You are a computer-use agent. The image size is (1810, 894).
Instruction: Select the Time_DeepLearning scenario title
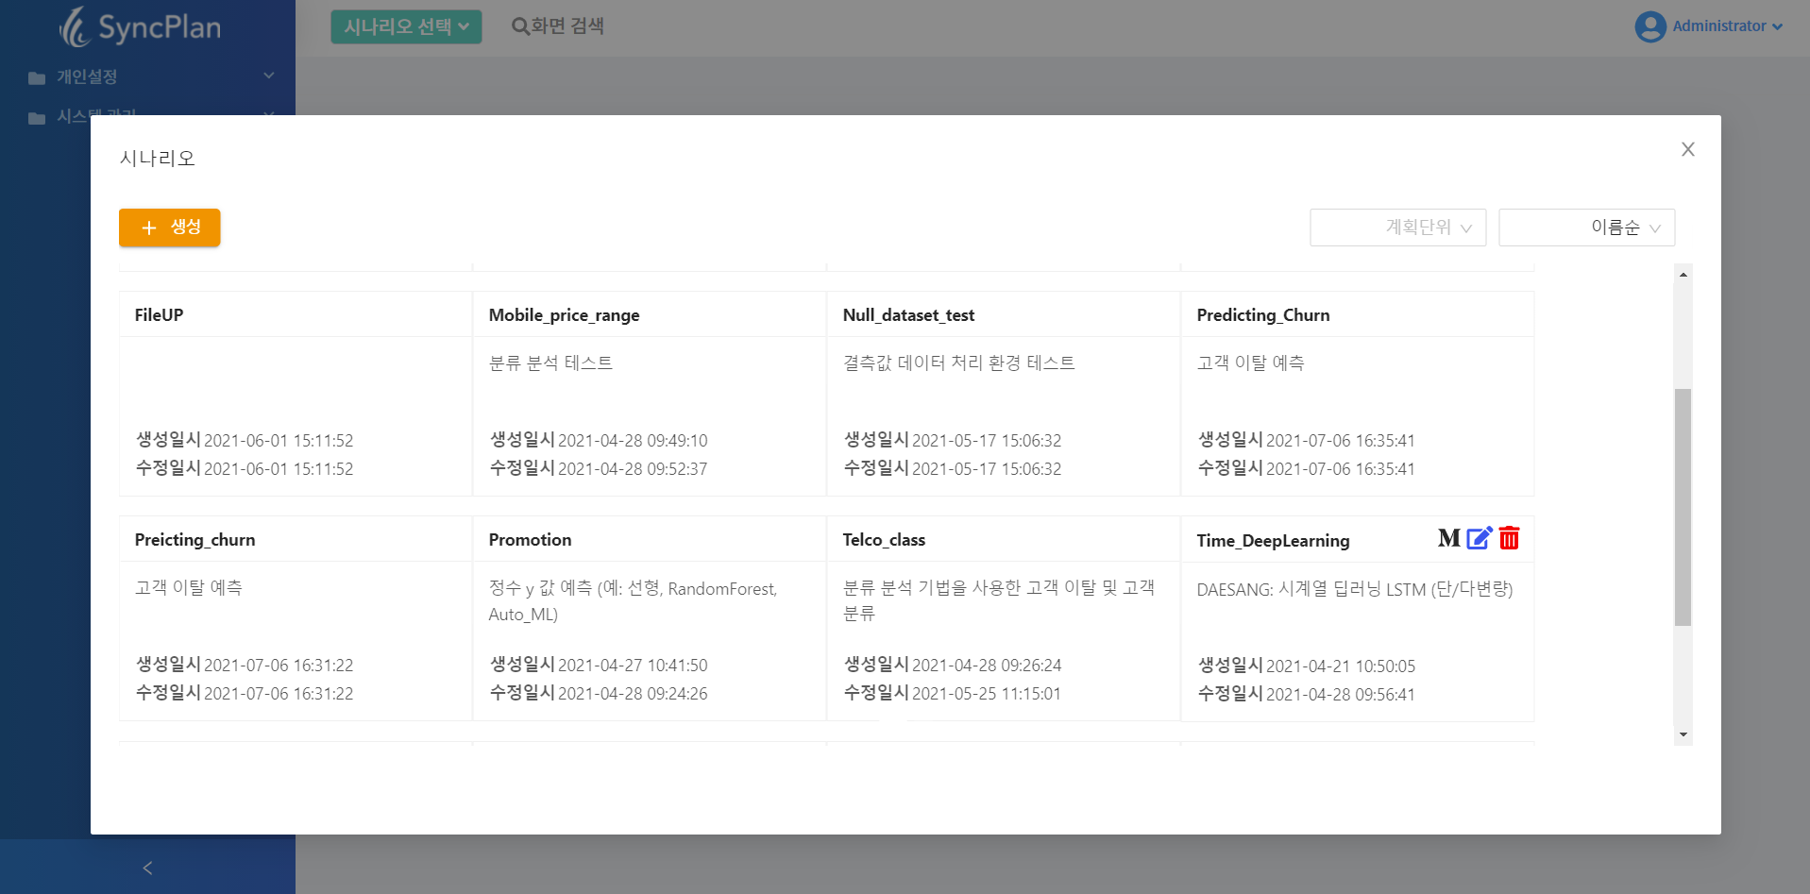1274,541
